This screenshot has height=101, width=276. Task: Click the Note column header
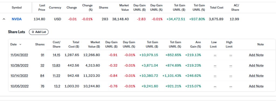coord(261,44)
